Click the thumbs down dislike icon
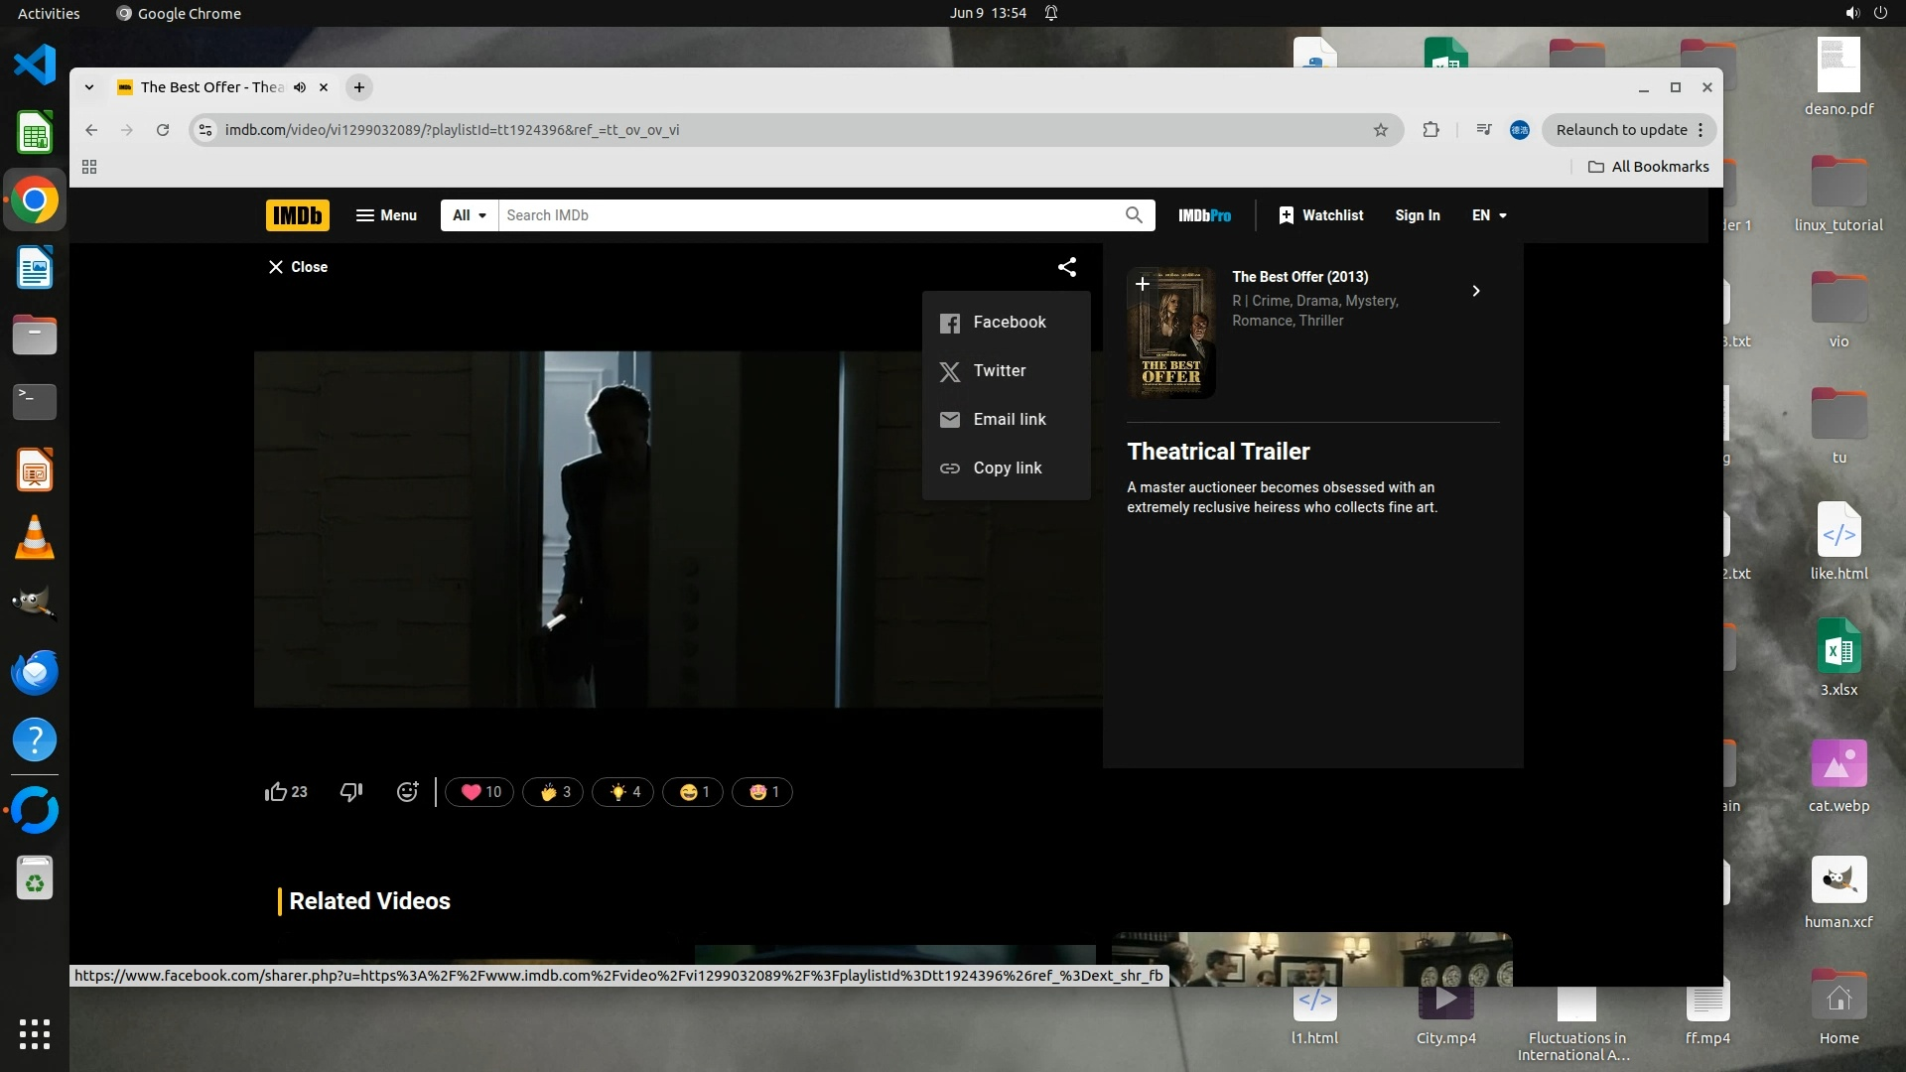This screenshot has width=1906, height=1072. [x=351, y=792]
